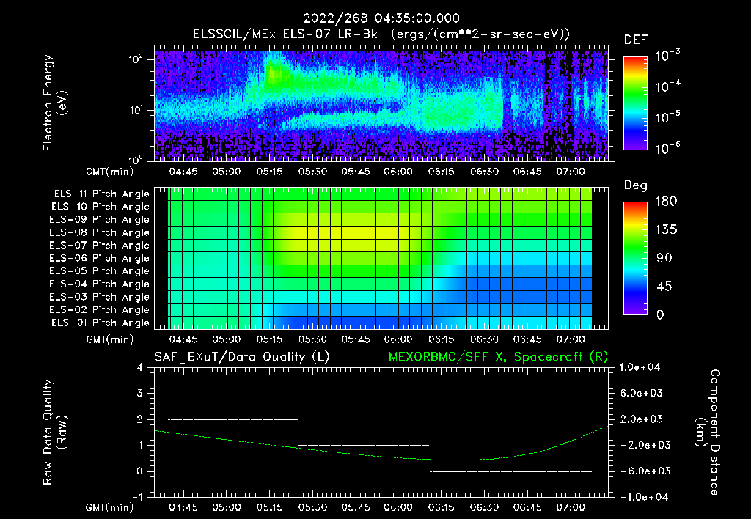This screenshot has width=751, height=519.
Task: Click the '10^-4' DEF colorbar value
Action: (x=667, y=86)
